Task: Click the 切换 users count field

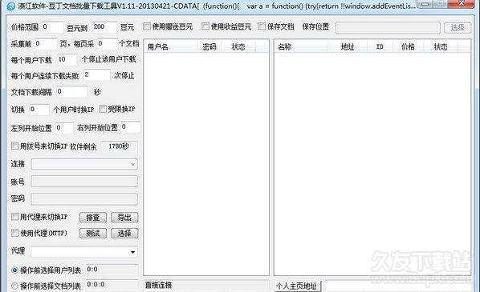Action: click(39, 110)
